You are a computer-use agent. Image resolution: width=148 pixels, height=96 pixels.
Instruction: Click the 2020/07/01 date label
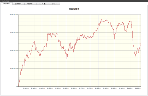click(138, 88)
